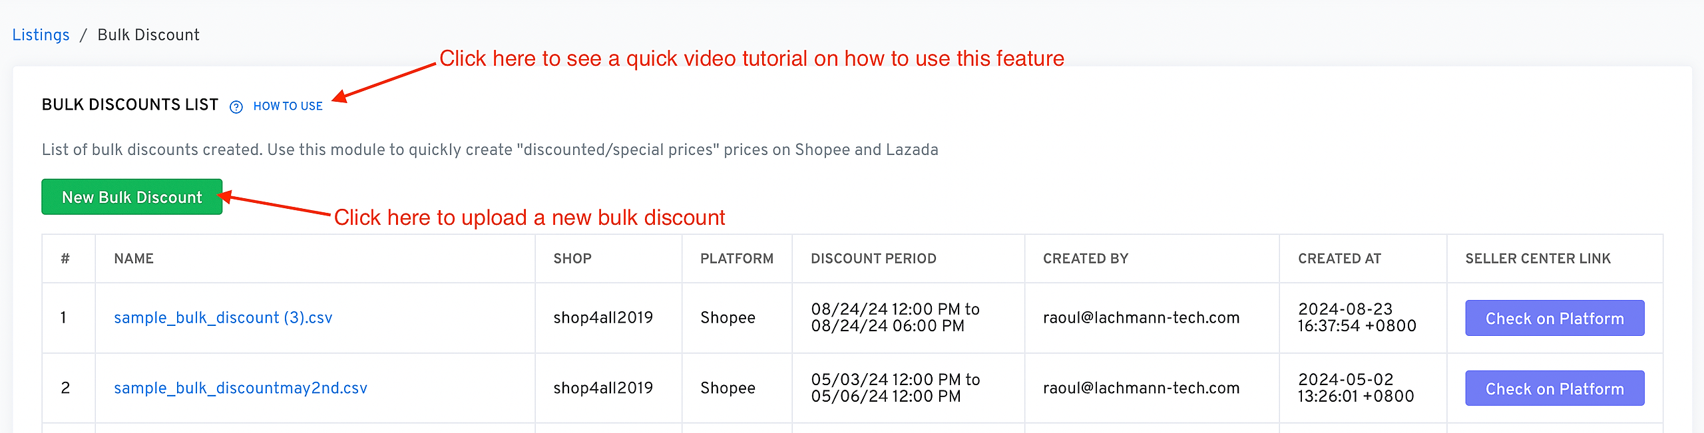Viewport: 1704px width, 433px height.
Task: Open the HOW TO USE tutorial link
Action: 288,106
